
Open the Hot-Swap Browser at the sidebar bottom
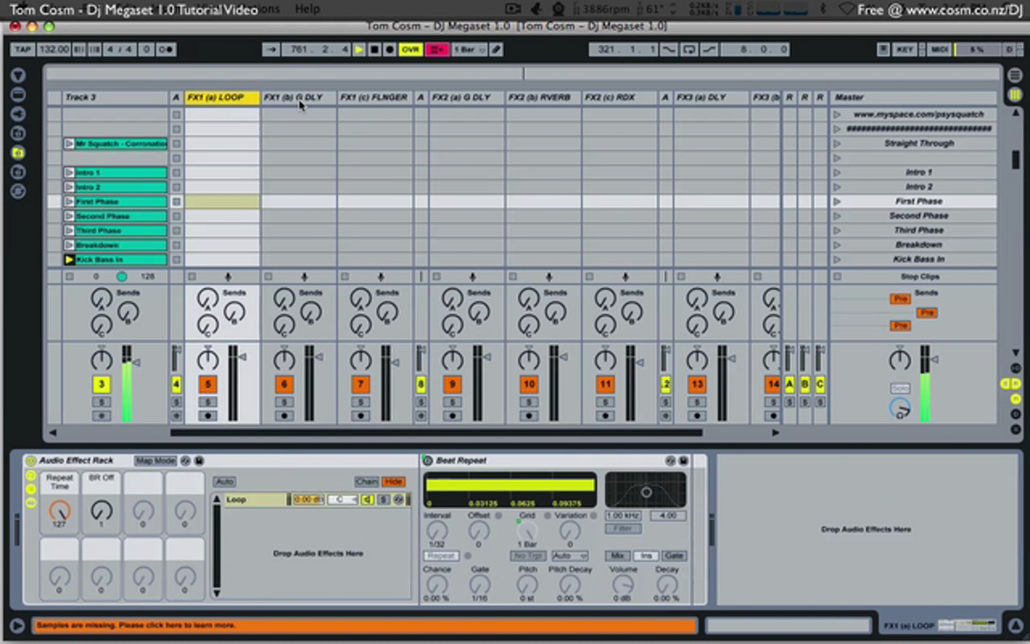click(x=18, y=191)
